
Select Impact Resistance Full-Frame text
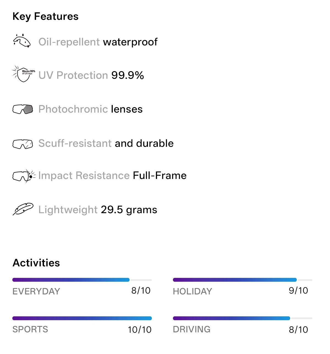coord(112,176)
